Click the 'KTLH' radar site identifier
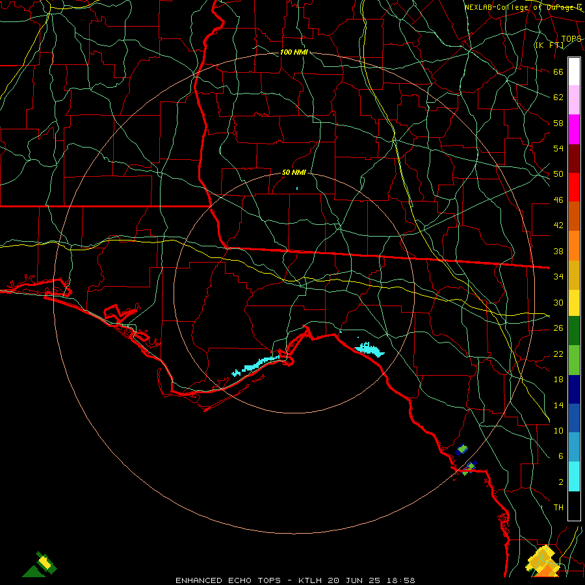This screenshot has height=585, width=585. (311, 580)
